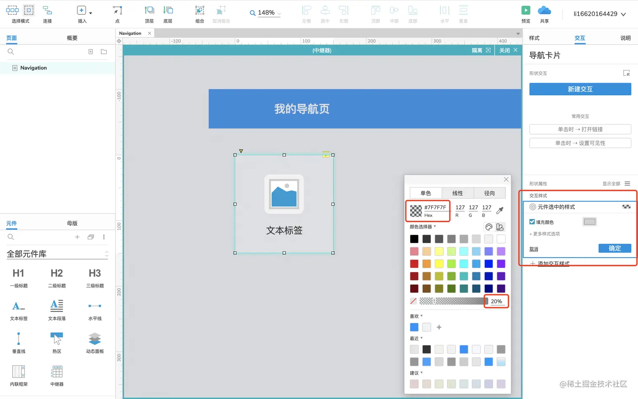Open the insert tool dropdown arrow
Viewport: 638px width, 399px height.
coord(91,13)
